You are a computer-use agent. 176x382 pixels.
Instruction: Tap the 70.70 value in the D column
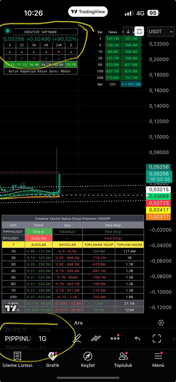71,64
